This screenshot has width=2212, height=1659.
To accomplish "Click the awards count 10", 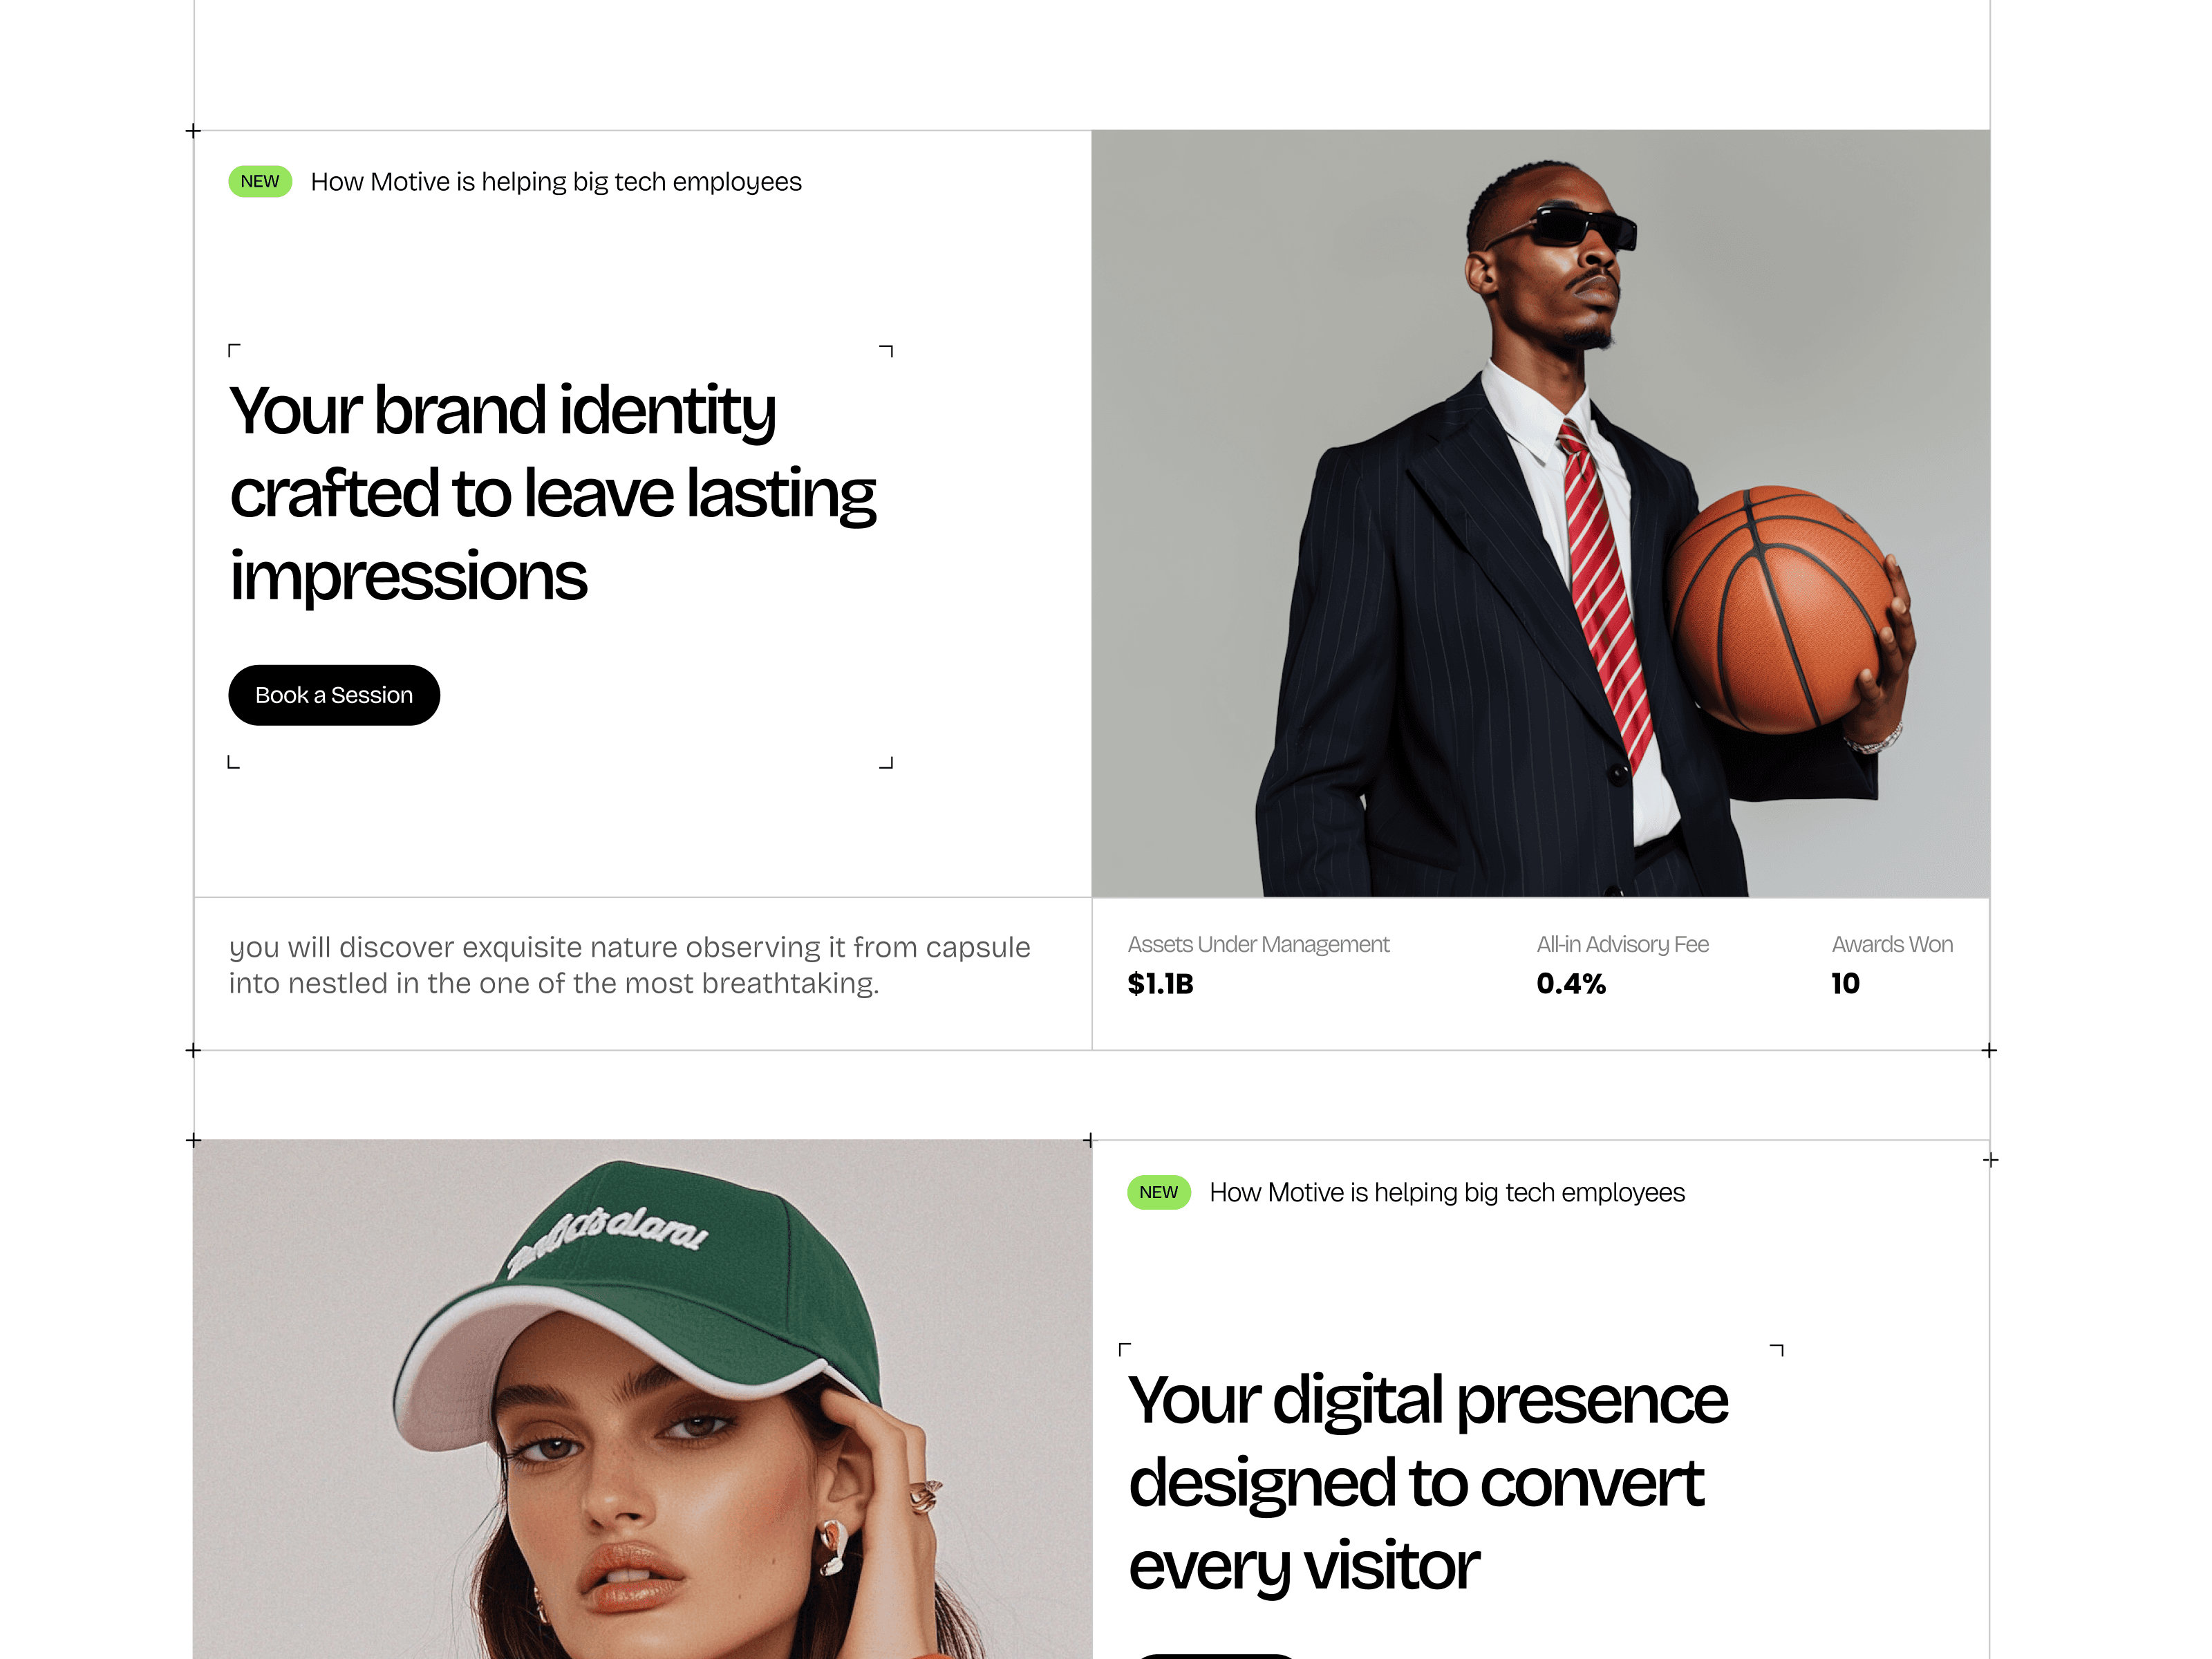I will tap(1845, 984).
